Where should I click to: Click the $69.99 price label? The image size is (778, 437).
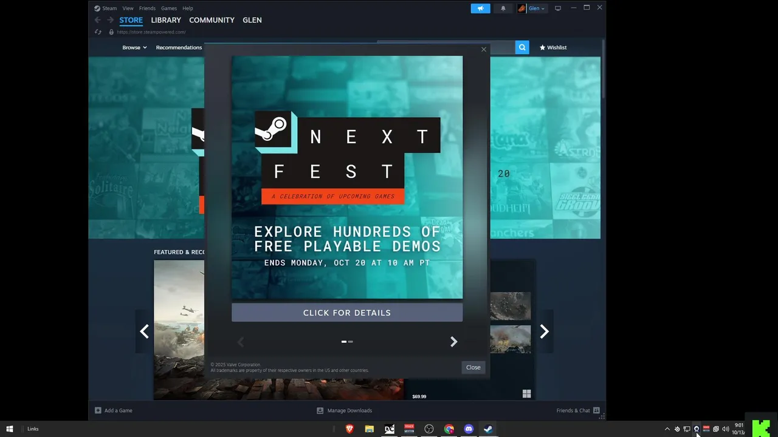click(x=419, y=396)
